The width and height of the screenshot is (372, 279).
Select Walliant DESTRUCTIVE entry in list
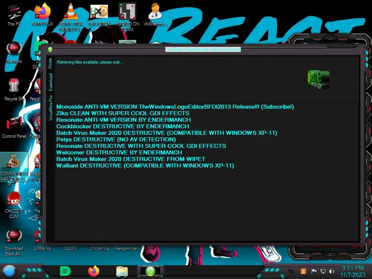[x=145, y=165]
